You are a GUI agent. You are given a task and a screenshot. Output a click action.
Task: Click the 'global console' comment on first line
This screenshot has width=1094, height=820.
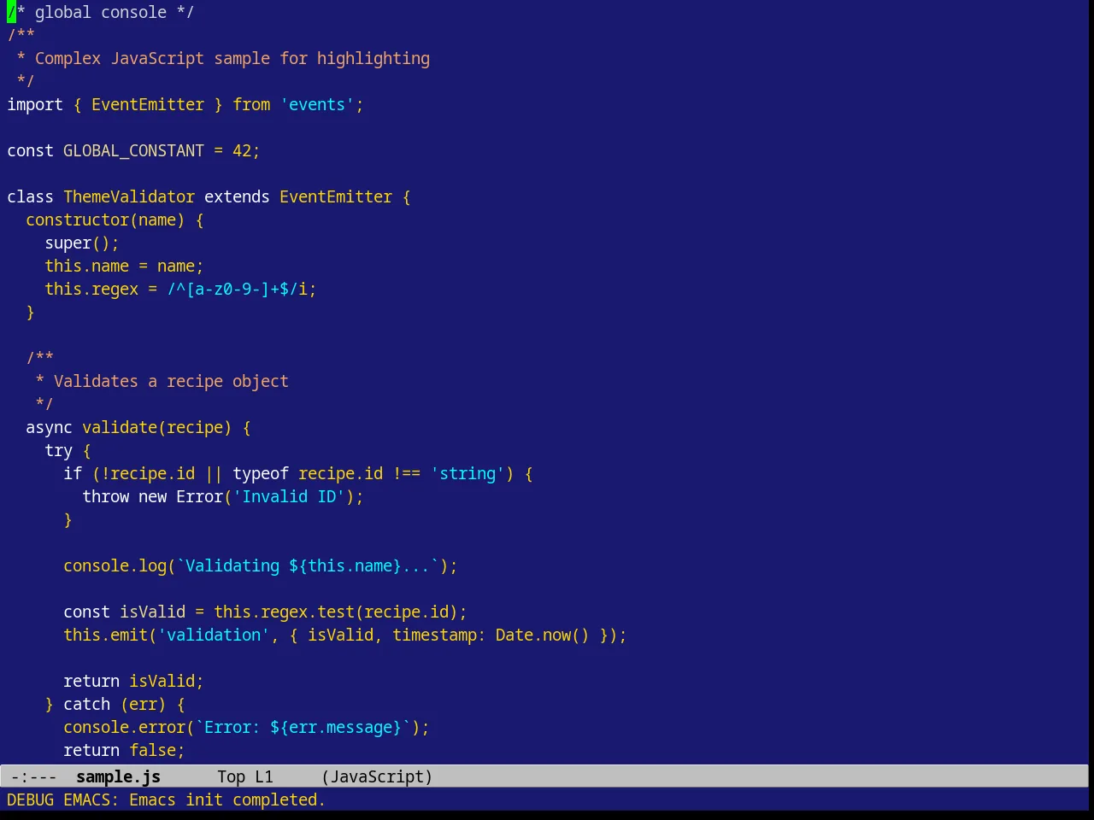coord(101,12)
